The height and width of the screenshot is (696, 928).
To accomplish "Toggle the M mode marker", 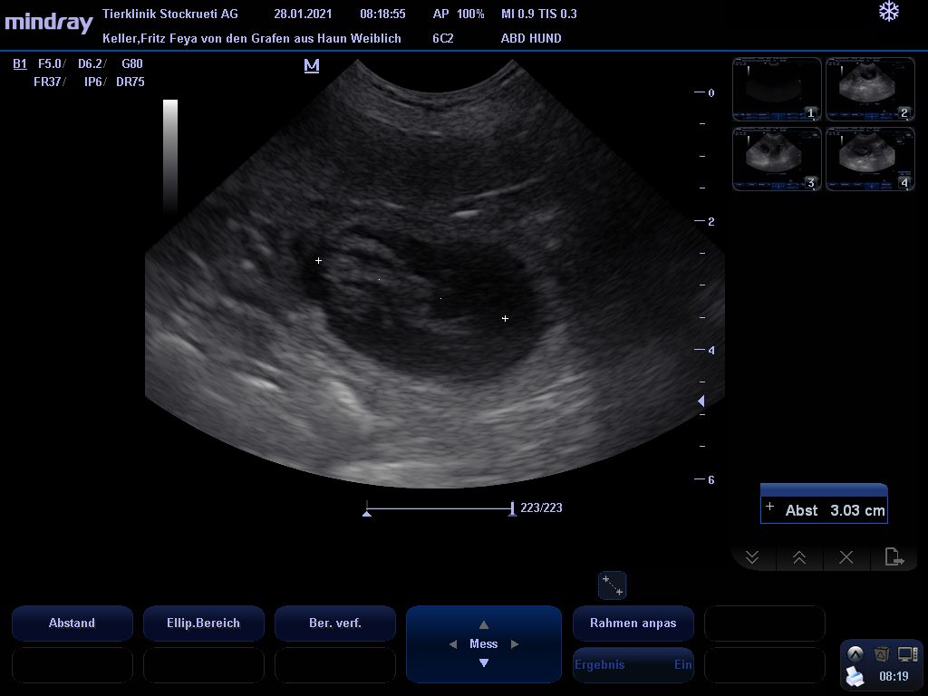I will click(x=312, y=65).
